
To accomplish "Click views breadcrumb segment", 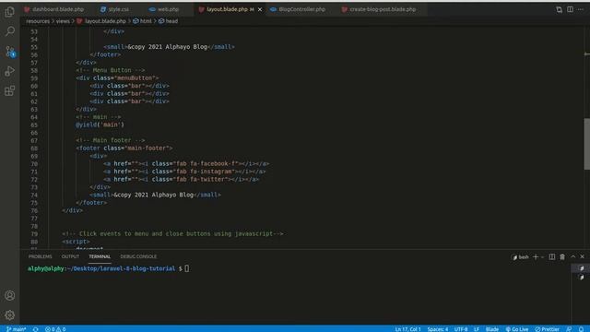I will [x=63, y=21].
